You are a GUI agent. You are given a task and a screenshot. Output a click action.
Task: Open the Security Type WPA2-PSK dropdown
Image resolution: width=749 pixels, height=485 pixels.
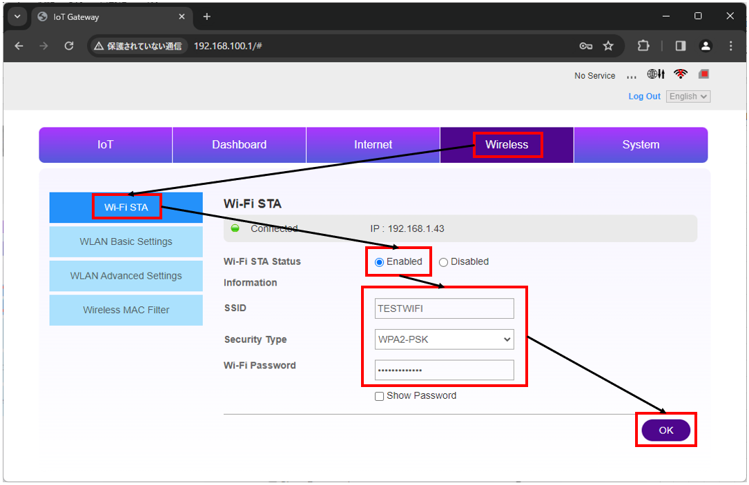(444, 339)
